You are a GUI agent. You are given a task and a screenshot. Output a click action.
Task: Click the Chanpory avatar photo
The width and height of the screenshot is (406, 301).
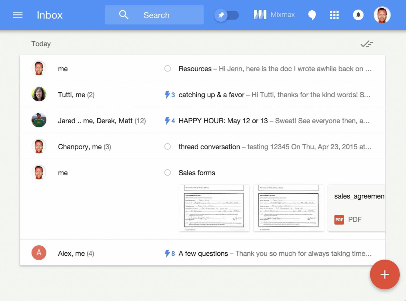pos(39,146)
